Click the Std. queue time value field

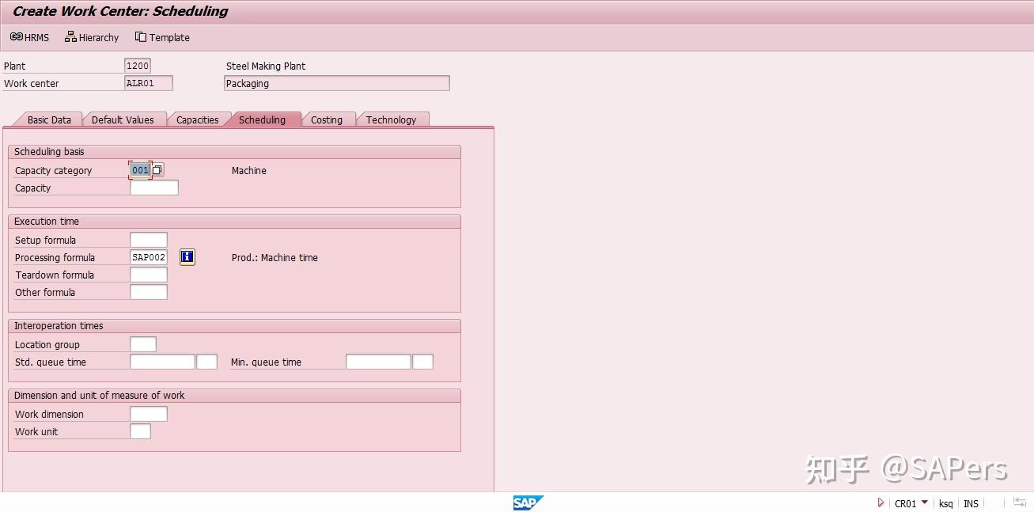[162, 362]
